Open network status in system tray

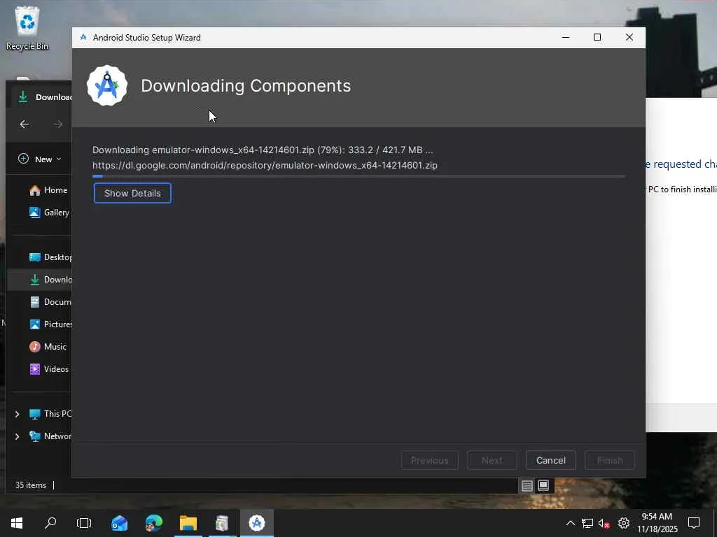(x=587, y=523)
